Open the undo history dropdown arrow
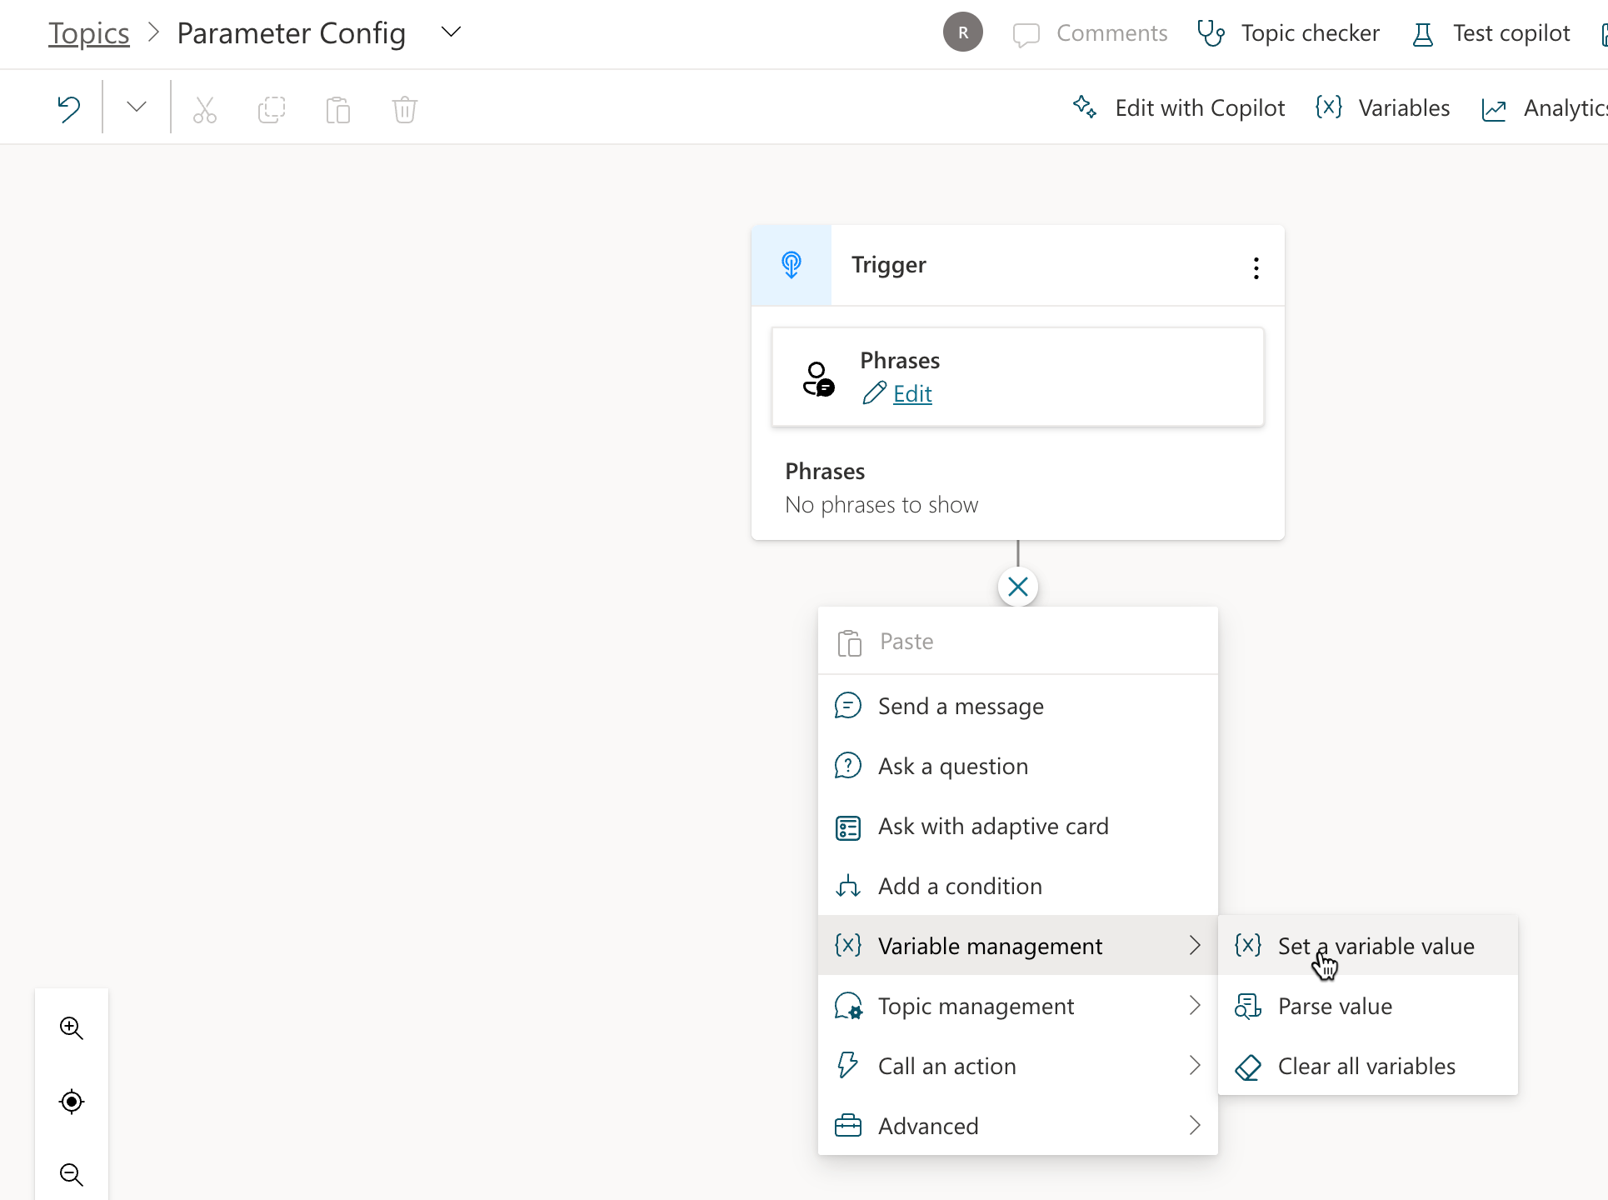 [137, 107]
